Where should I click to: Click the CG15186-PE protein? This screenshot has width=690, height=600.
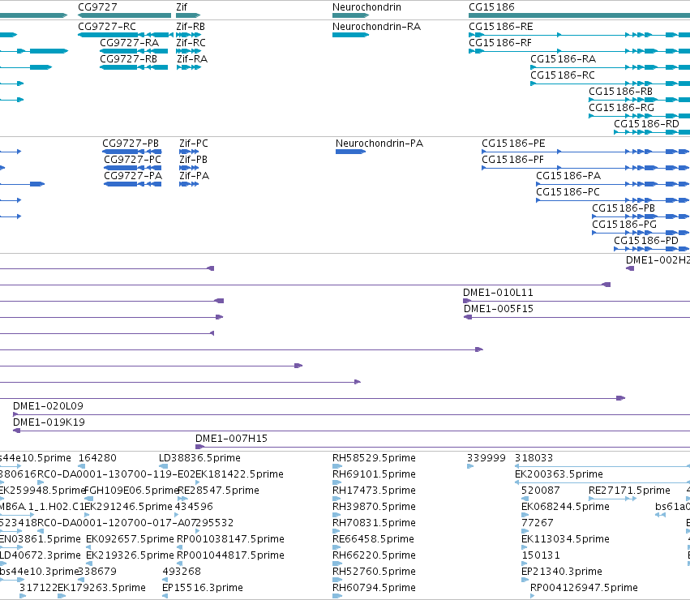point(513,144)
